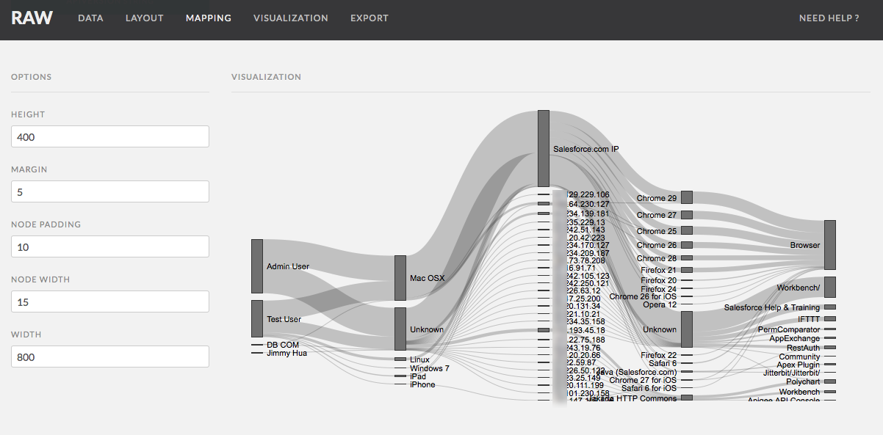Open the EXPORT tab

(370, 18)
